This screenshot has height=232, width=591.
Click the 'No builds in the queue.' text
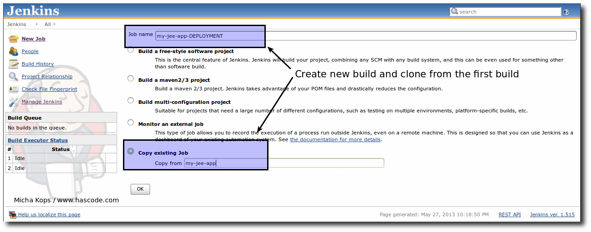click(37, 128)
